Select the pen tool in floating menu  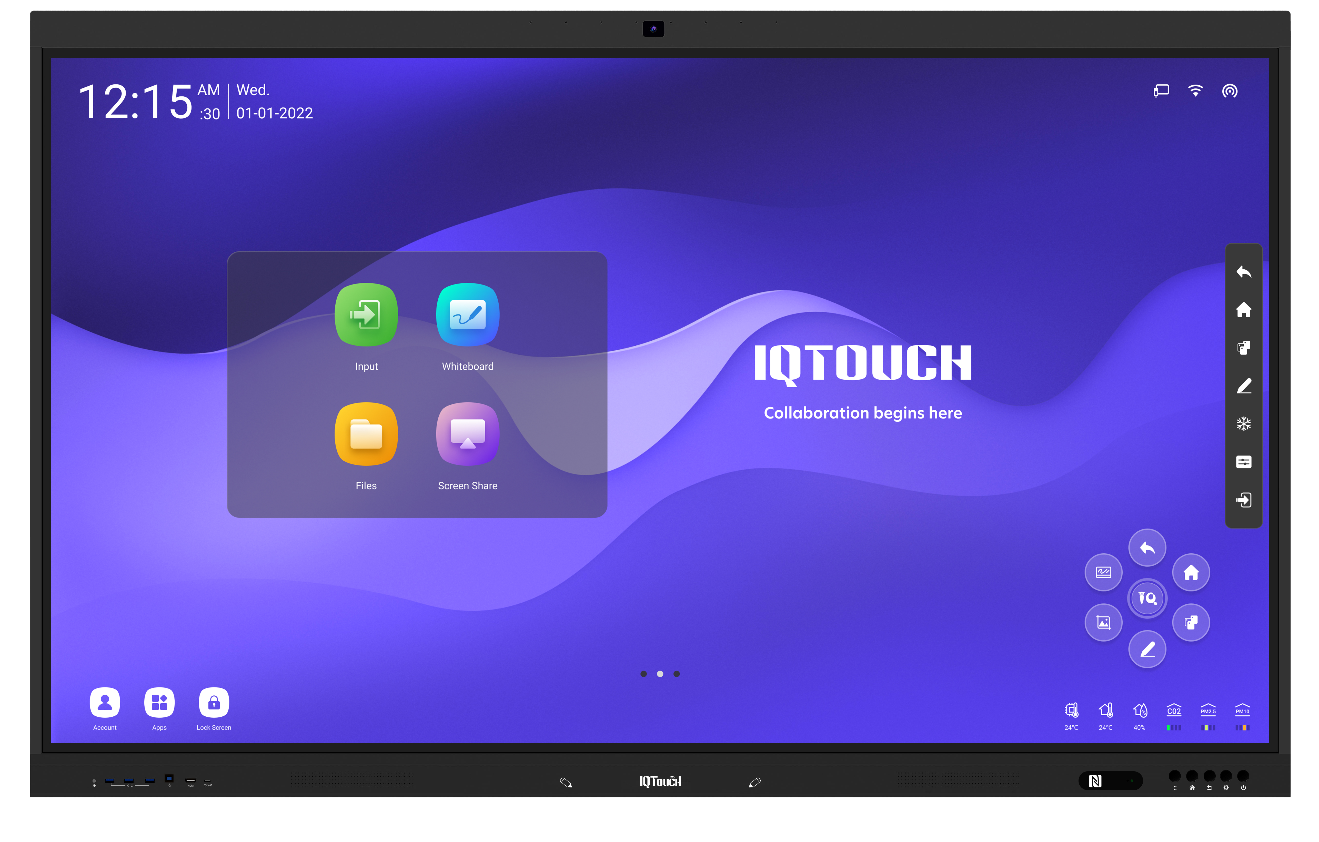click(x=1147, y=649)
